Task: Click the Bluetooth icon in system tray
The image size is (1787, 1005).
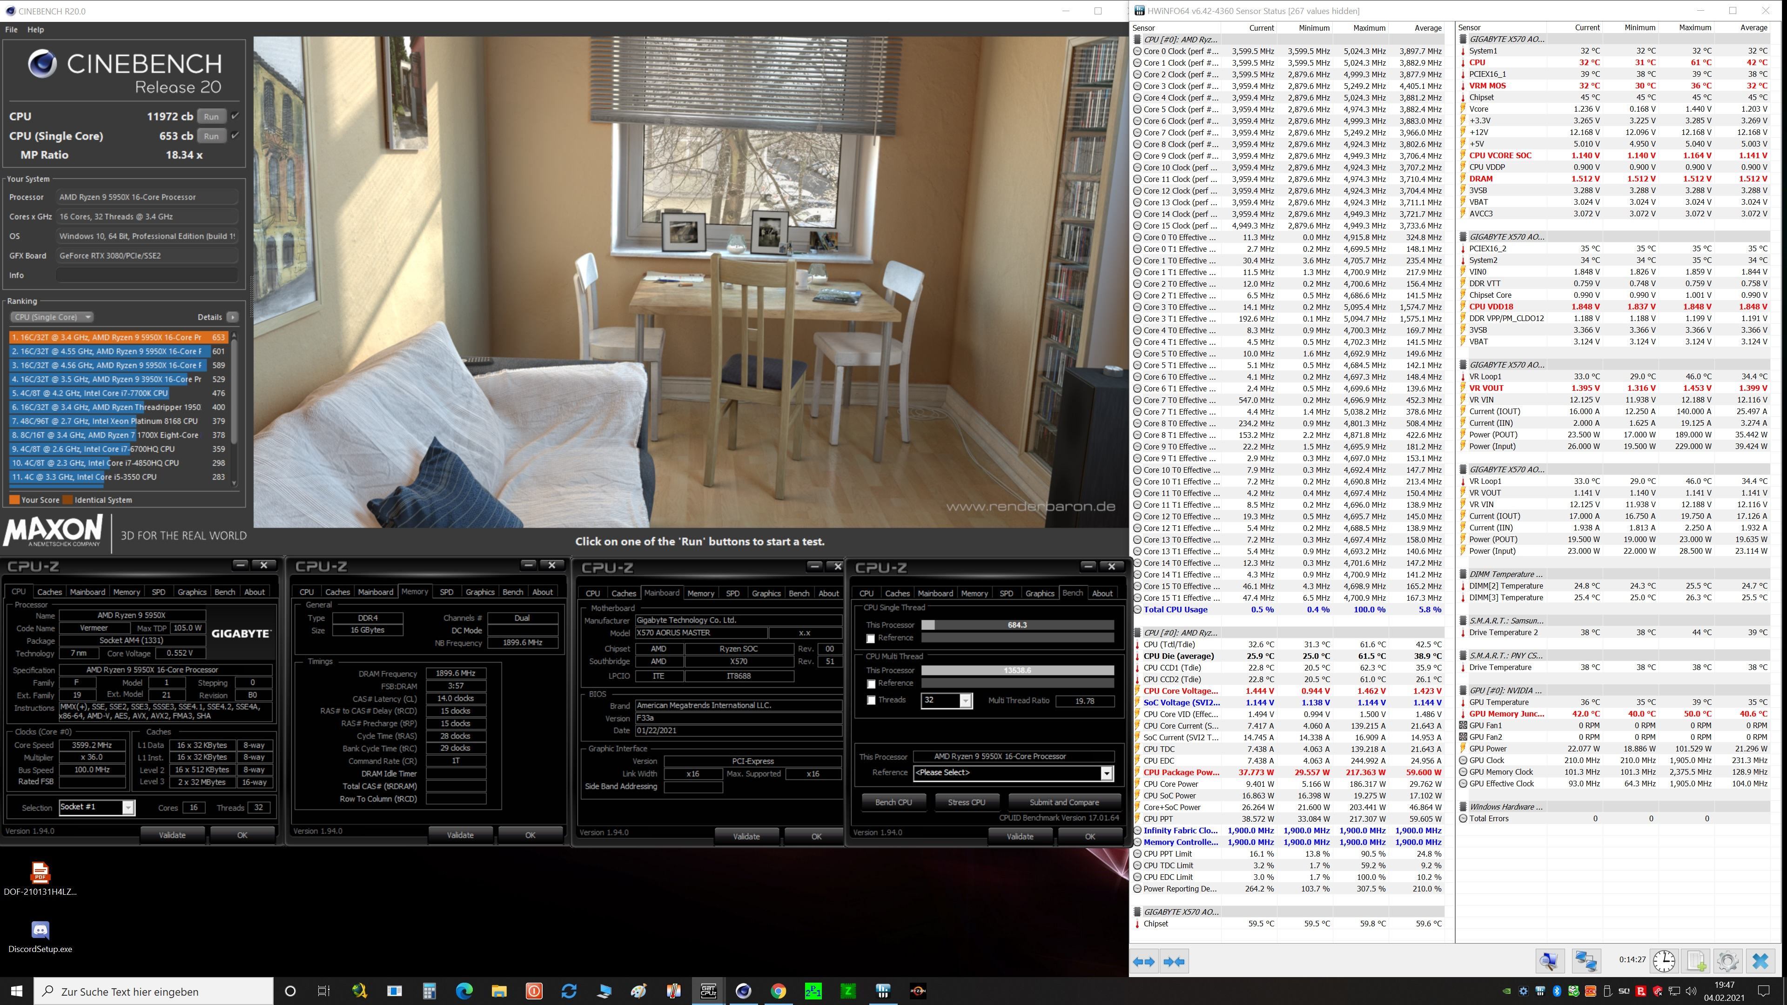Action: (x=1556, y=991)
